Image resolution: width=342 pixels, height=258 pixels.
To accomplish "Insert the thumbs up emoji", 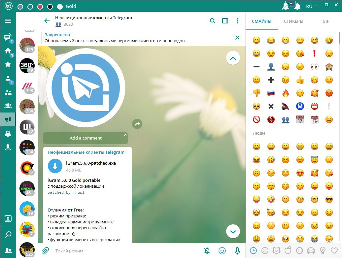I will tap(300, 80).
